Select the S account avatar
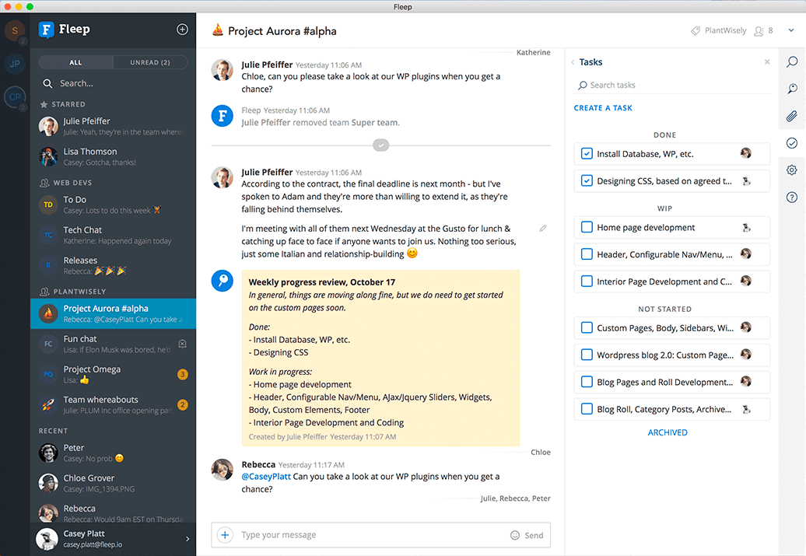 click(x=15, y=31)
